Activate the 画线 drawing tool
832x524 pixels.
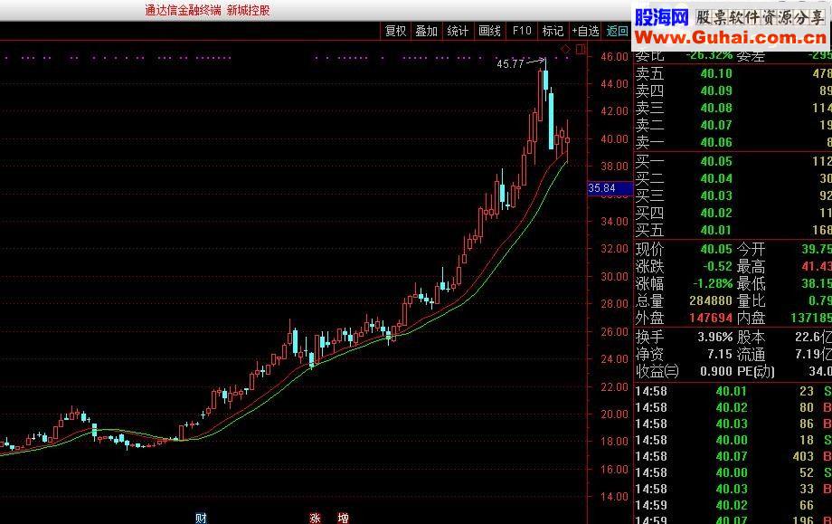pyautogui.click(x=490, y=32)
